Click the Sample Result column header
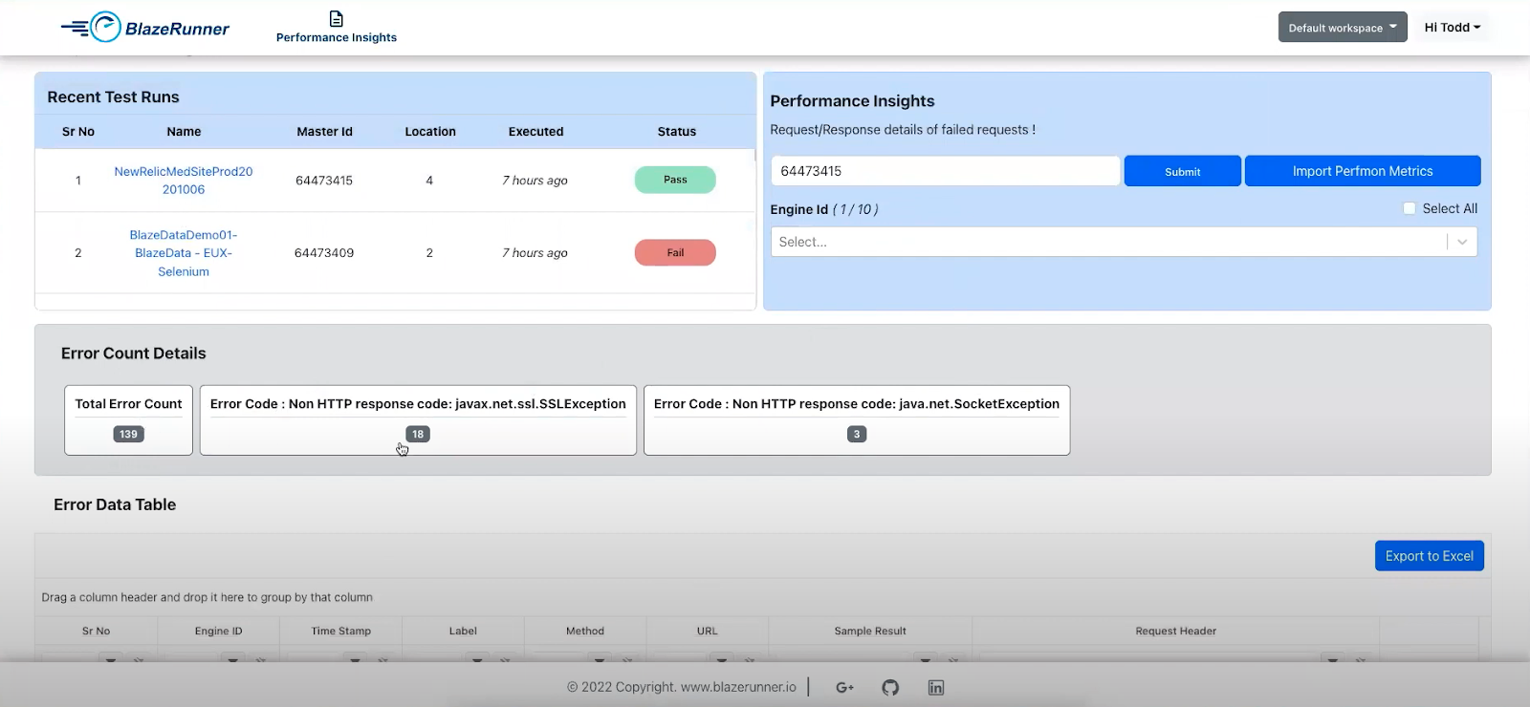 tap(870, 632)
